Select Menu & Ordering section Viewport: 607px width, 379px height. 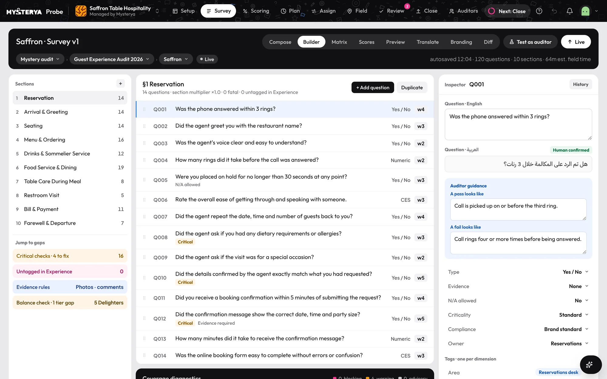(70, 140)
